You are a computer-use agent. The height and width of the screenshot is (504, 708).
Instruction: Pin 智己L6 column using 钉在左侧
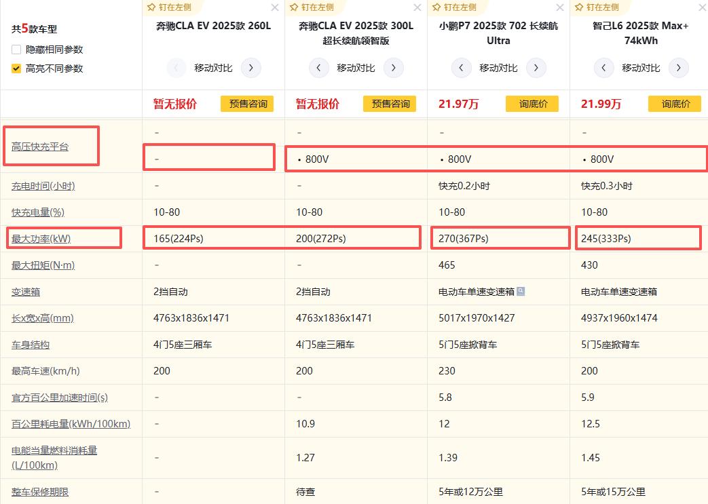point(597,7)
